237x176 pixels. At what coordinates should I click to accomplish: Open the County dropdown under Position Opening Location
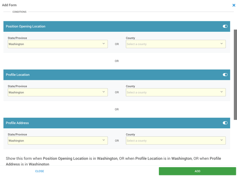[175, 44]
